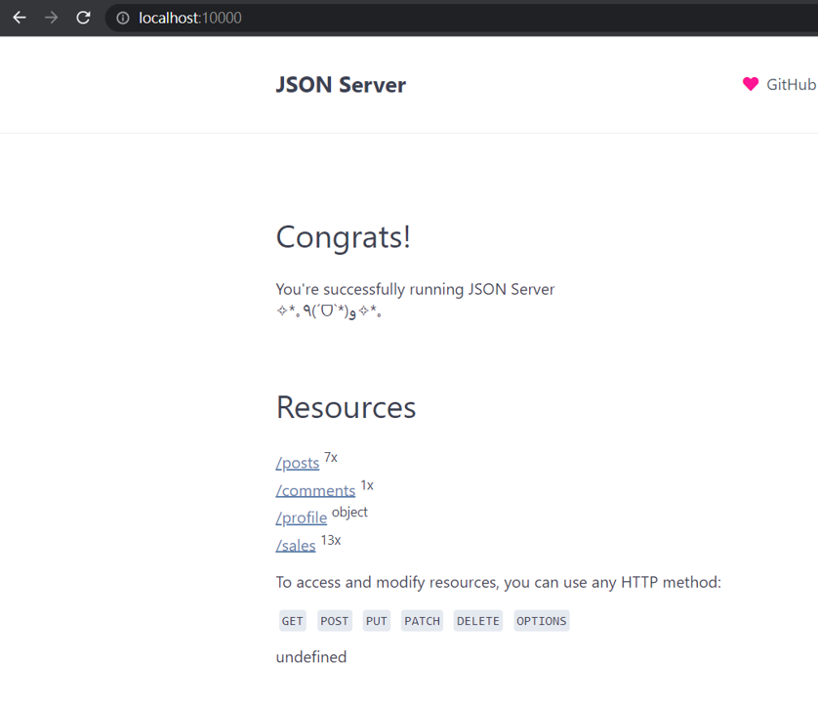Image resolution: width=818 pixels, height=703 pixels.
Task: Click the site info icon in address bar
Action: pos(123,19)
